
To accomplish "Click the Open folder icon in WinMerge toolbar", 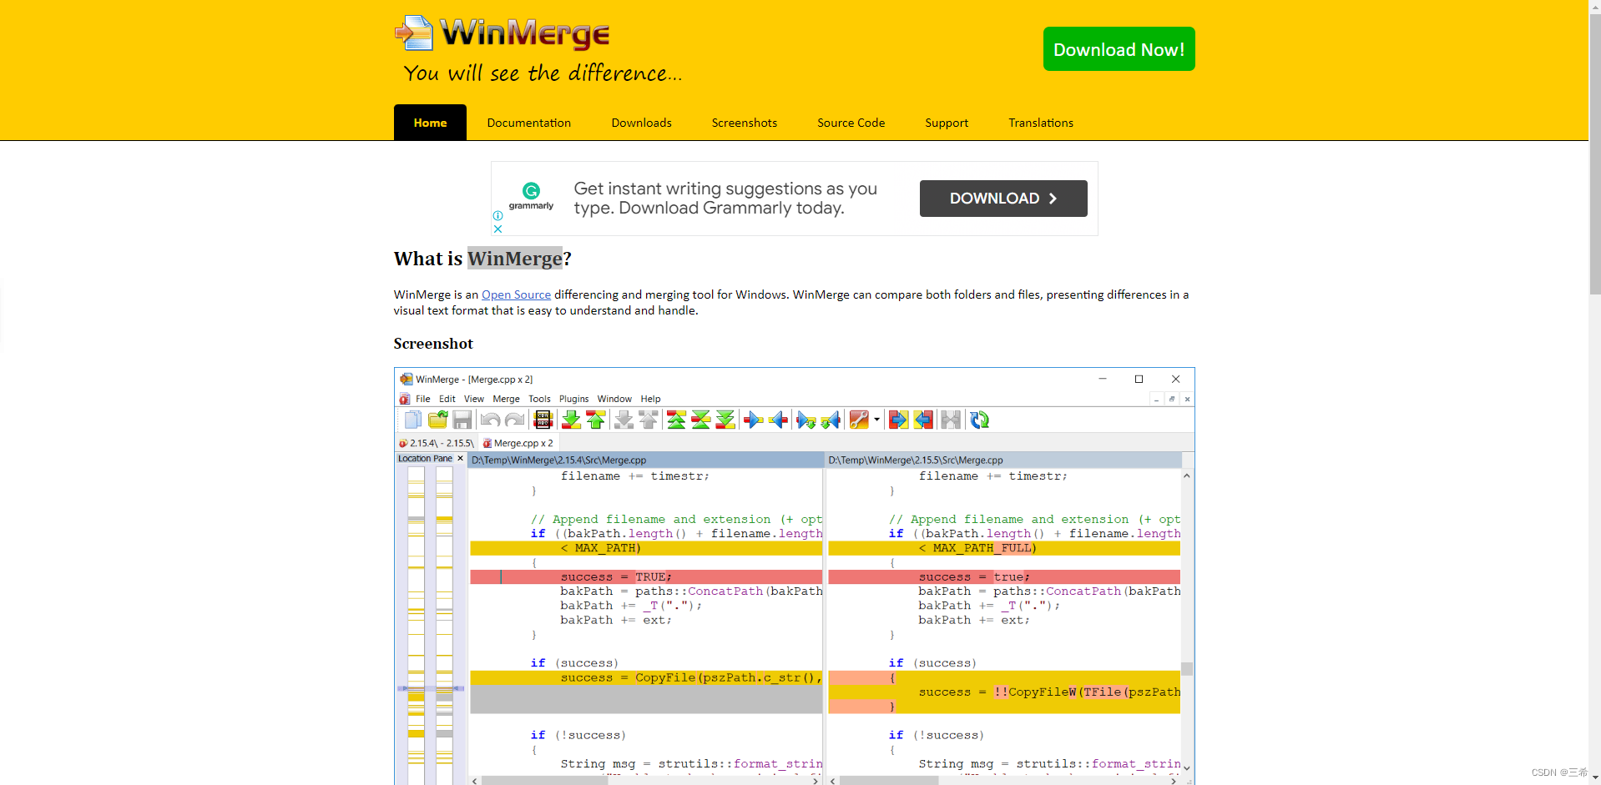I will point(437,420).
